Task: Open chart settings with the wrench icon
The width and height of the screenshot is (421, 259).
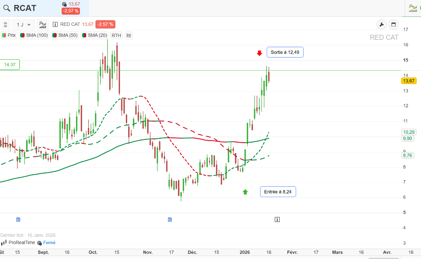Action: pos(382,25)
